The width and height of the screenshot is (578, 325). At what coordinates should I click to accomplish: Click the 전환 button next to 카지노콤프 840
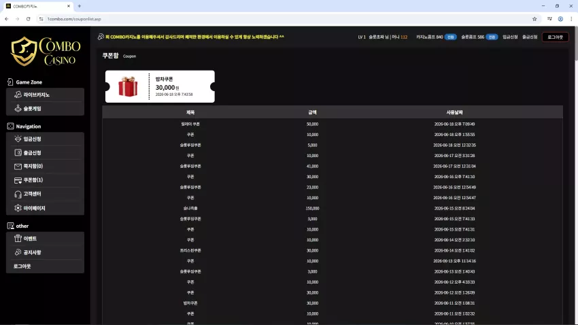pyautogui.click(x=450, y=37)
